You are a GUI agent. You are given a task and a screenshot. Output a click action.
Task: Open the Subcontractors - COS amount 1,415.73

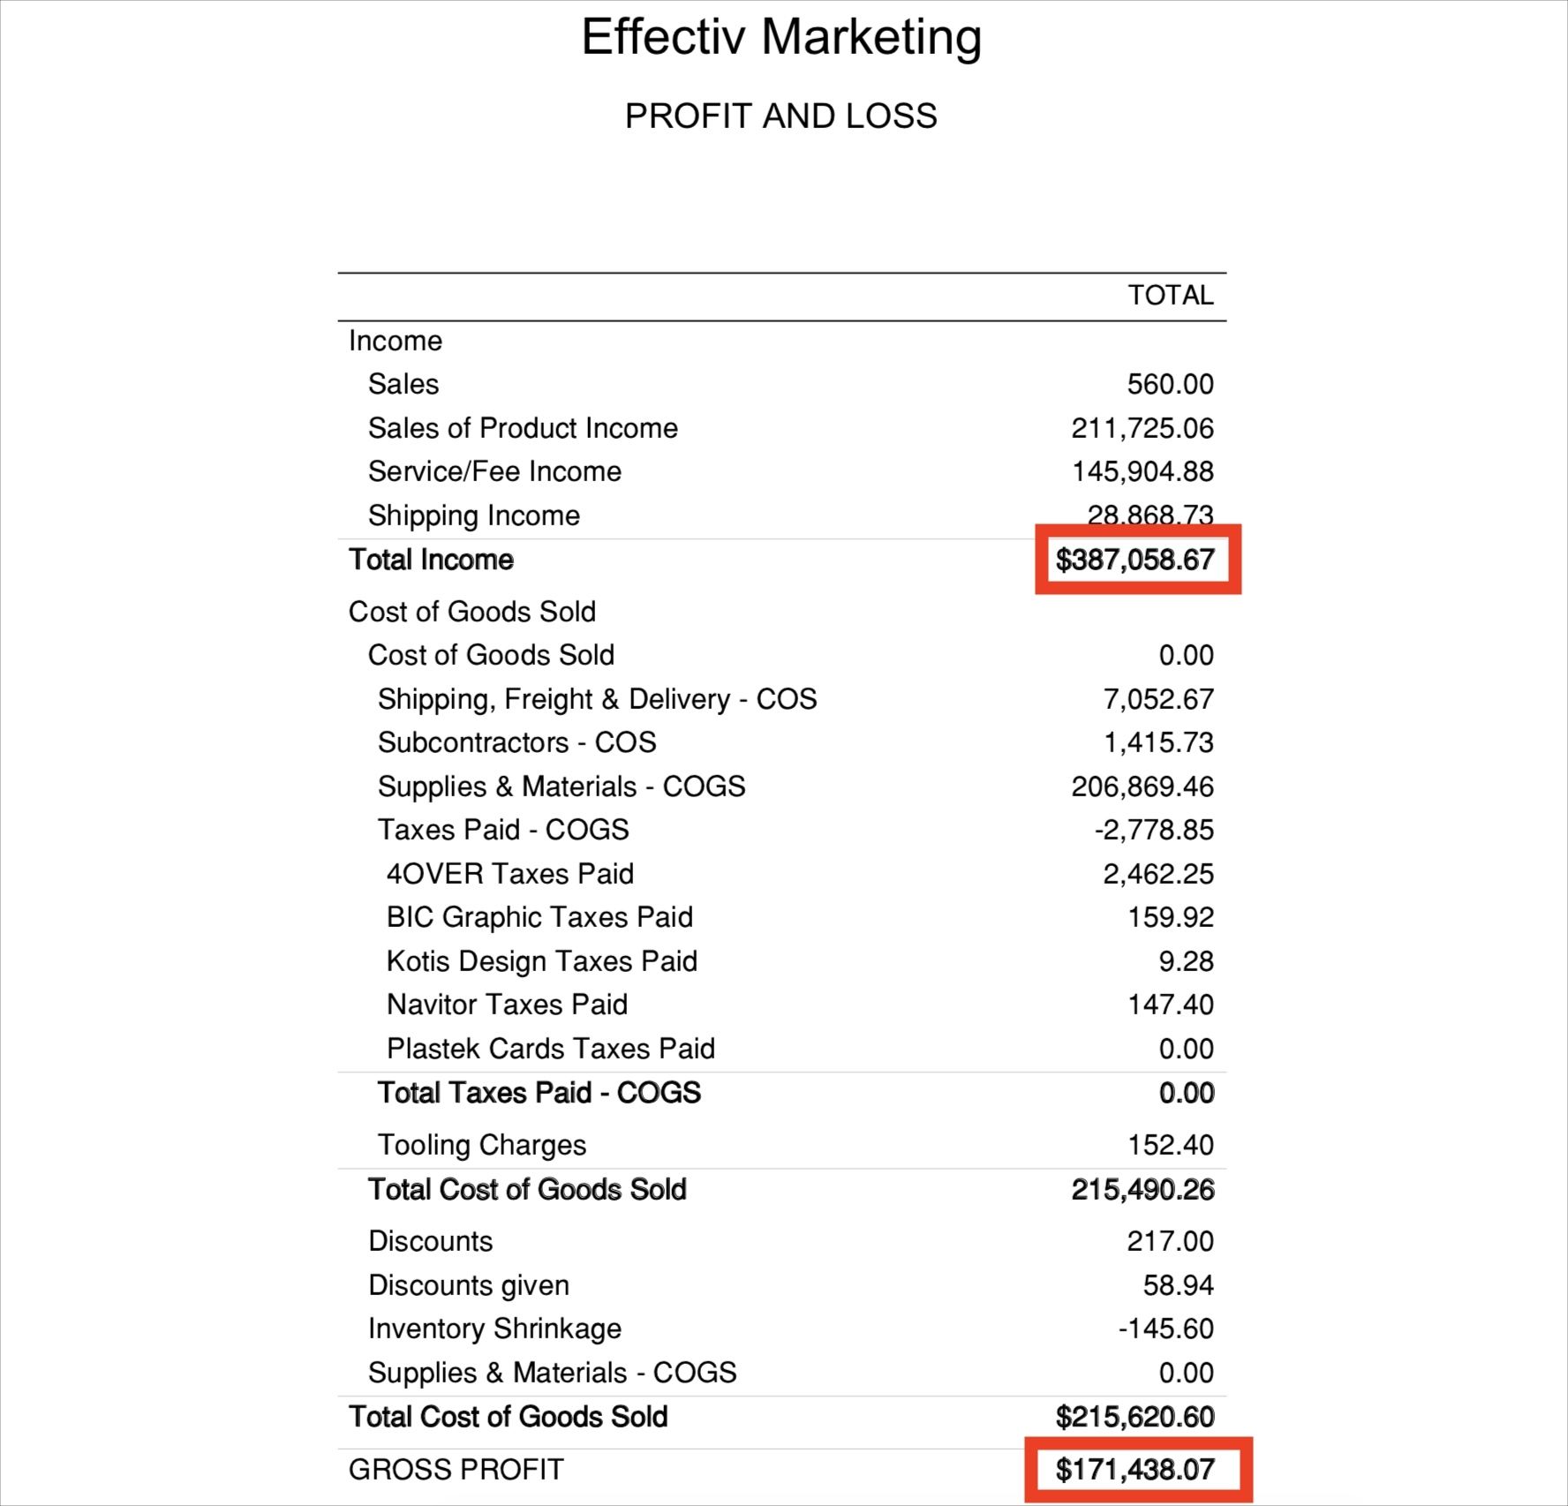(1158, 742)
